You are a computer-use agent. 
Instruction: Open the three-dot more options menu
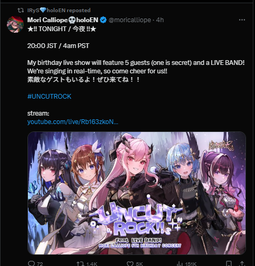tap(242, 20)
